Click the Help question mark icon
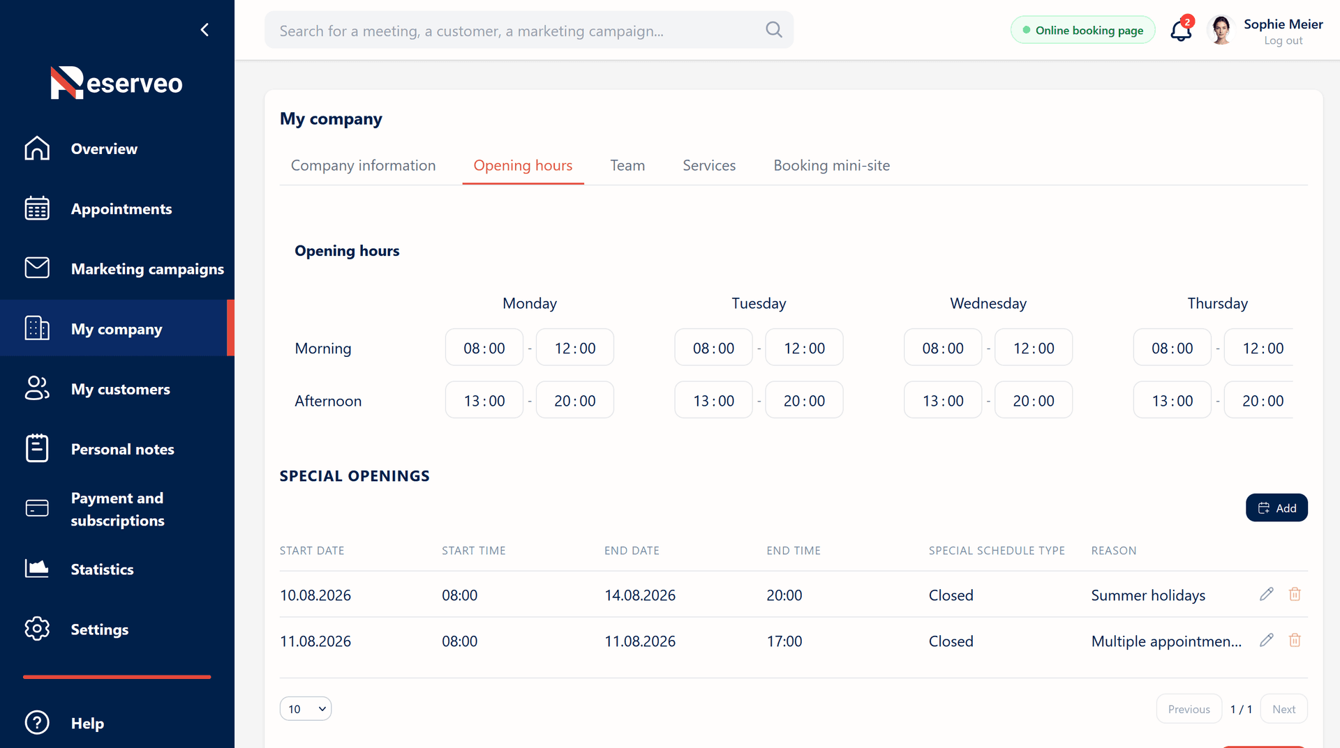 pyautogui.click(x=37, y=723)
